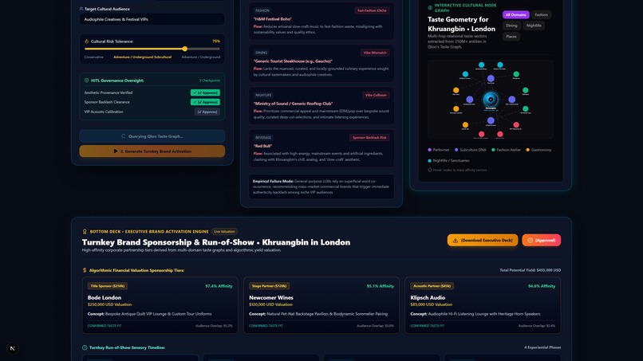The height and width of the screenshot is (361, 643).
Task: Click Generate Turnkey Brand Activation button
Action: 152,151
